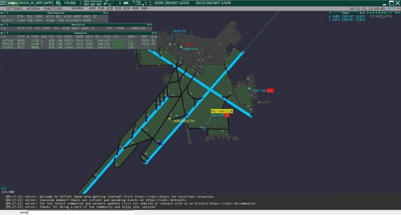Click the top-left MENU icon

(x=3, y=3)
